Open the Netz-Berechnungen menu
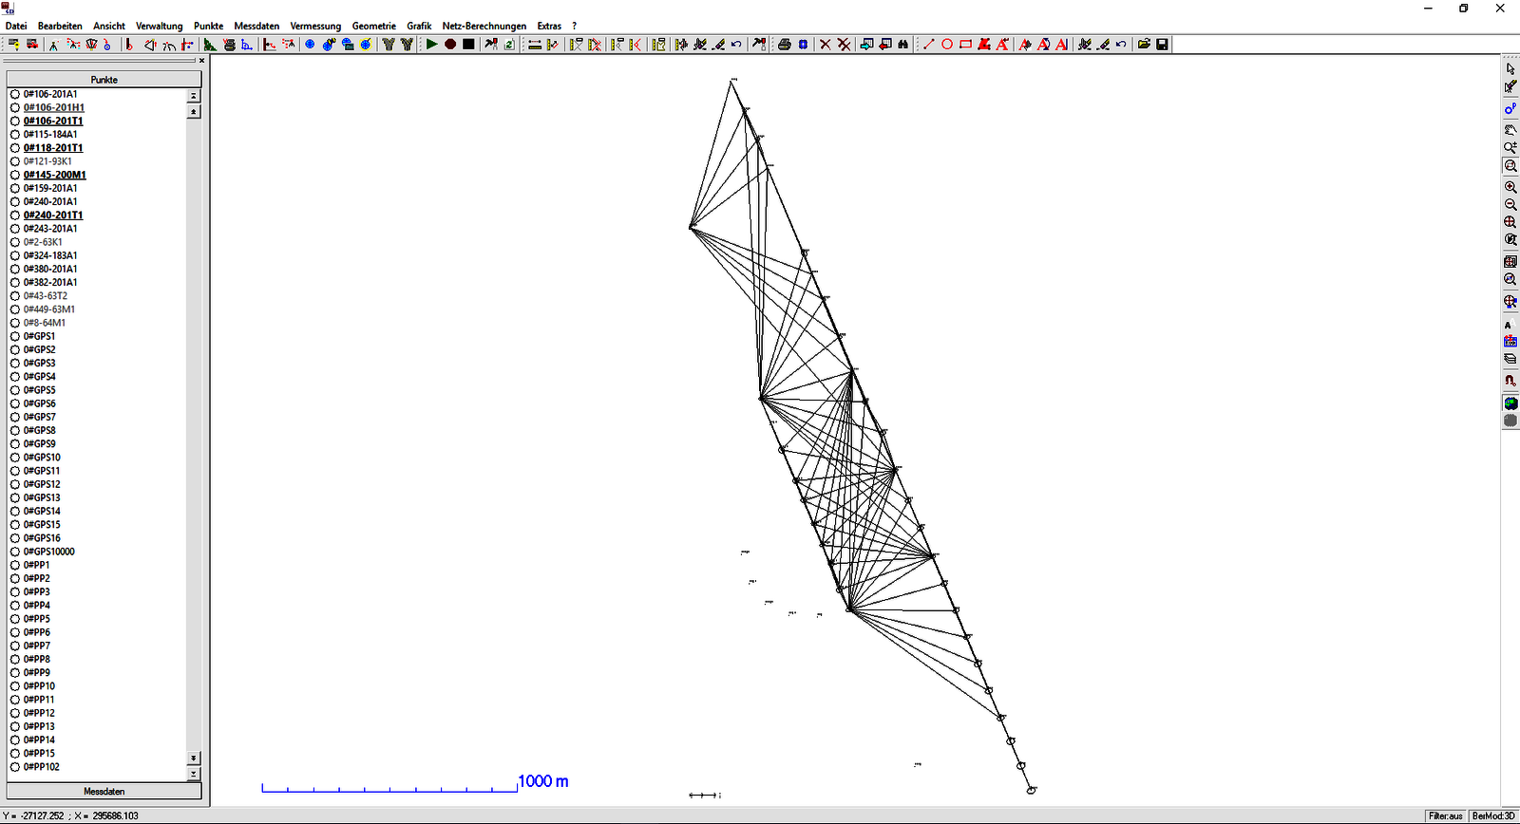Screen dimensions: 1520x824 coord(484,26)
